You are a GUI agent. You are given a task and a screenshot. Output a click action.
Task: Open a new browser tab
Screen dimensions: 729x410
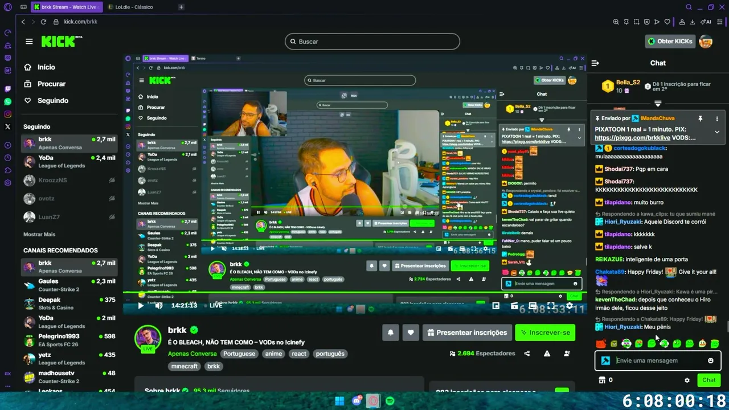tap(181, 7)
